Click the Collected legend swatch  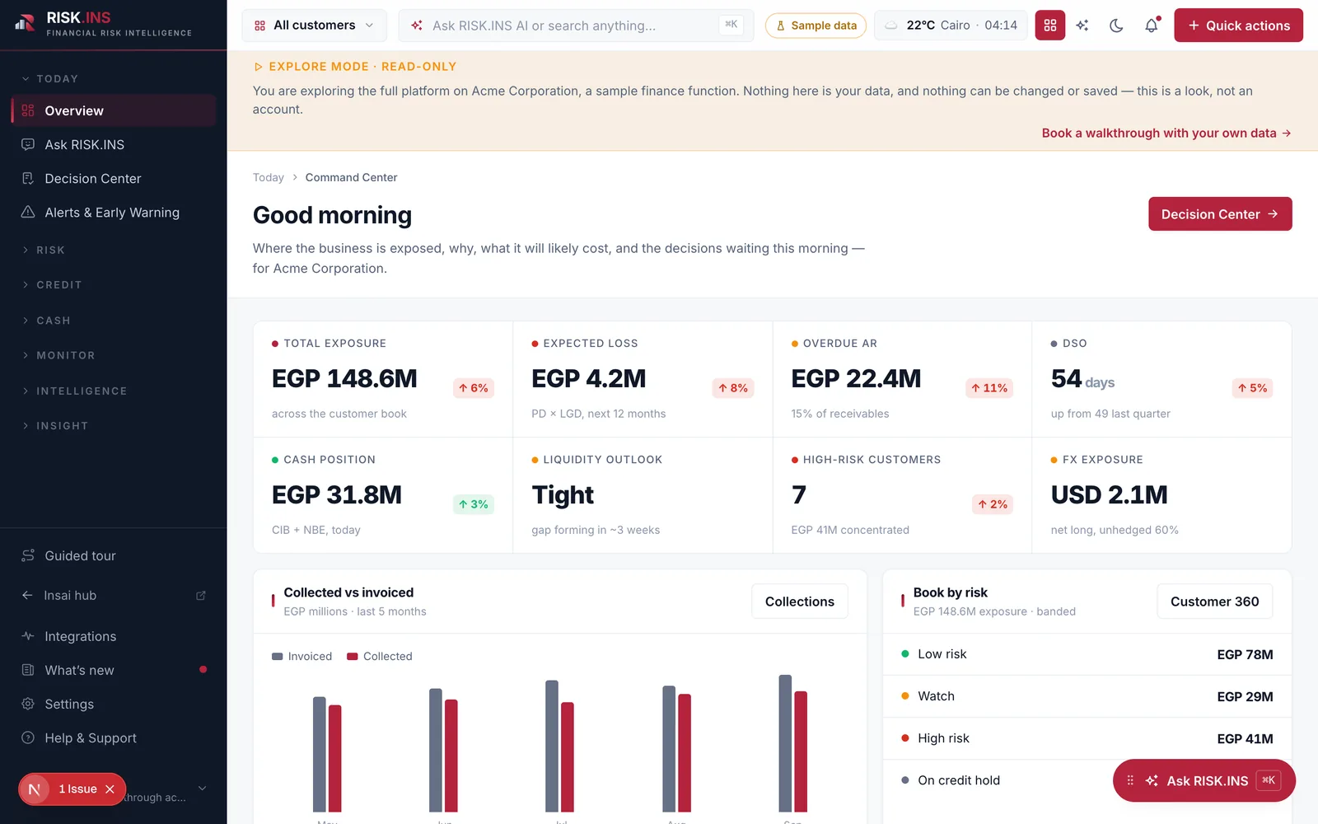coord(353,657)
